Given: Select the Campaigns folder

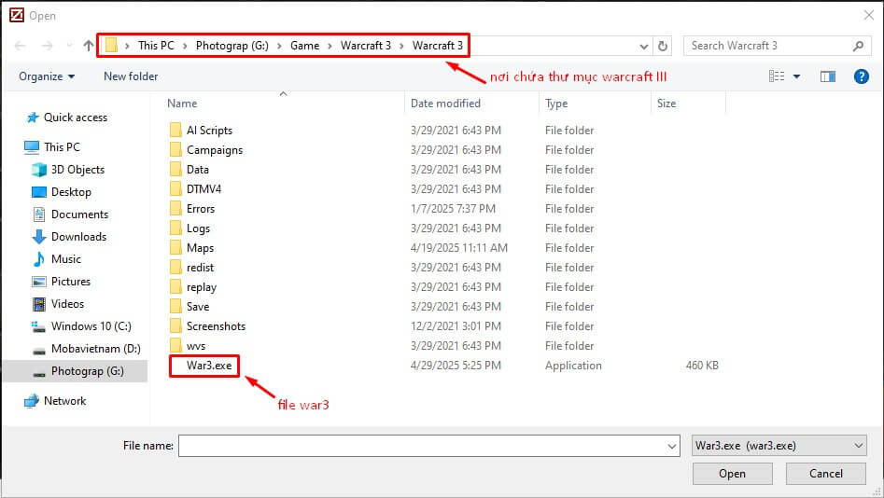Looking at the screenshot, I should point(215,150).
